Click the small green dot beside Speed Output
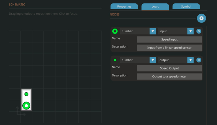 pos(115,60)
